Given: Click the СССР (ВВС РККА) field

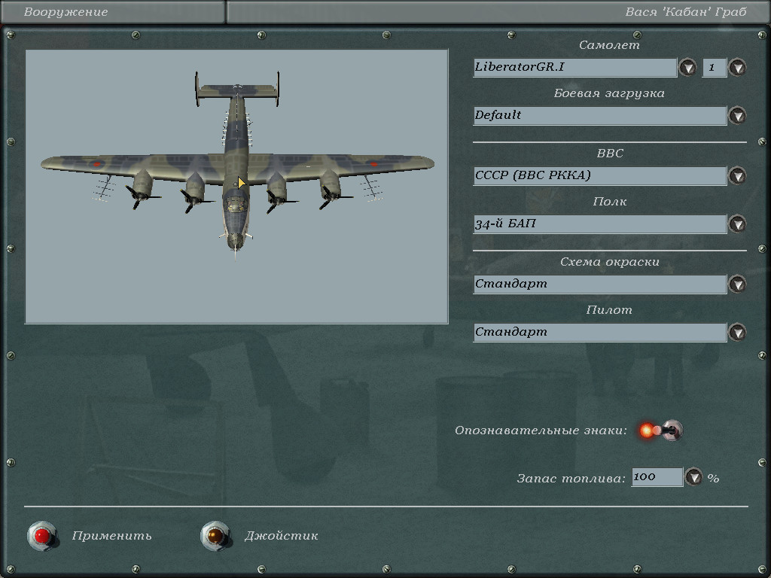Looking at the screenshot, I should pos(600,175).
